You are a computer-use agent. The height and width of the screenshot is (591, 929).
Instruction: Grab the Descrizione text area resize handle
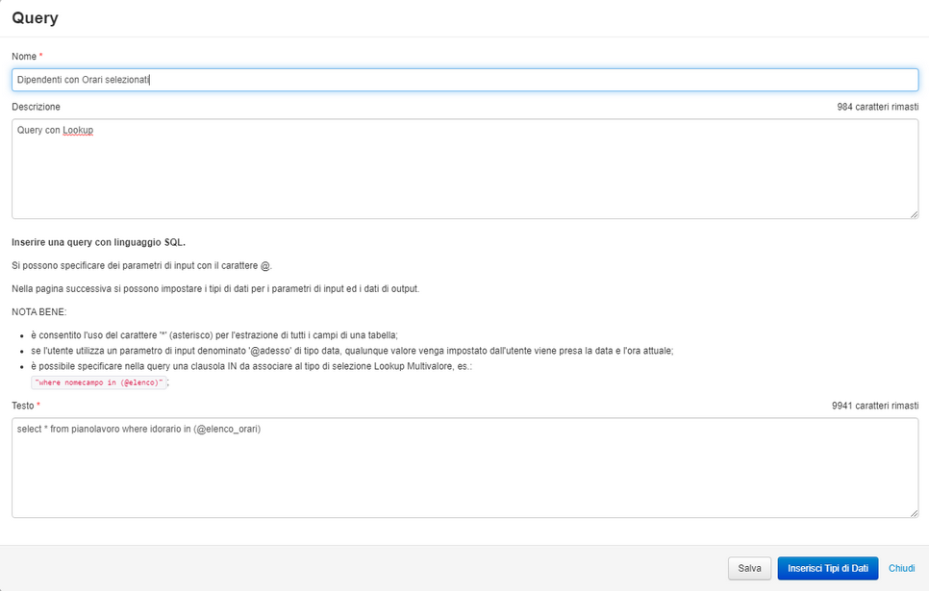[x=914, y=213]
